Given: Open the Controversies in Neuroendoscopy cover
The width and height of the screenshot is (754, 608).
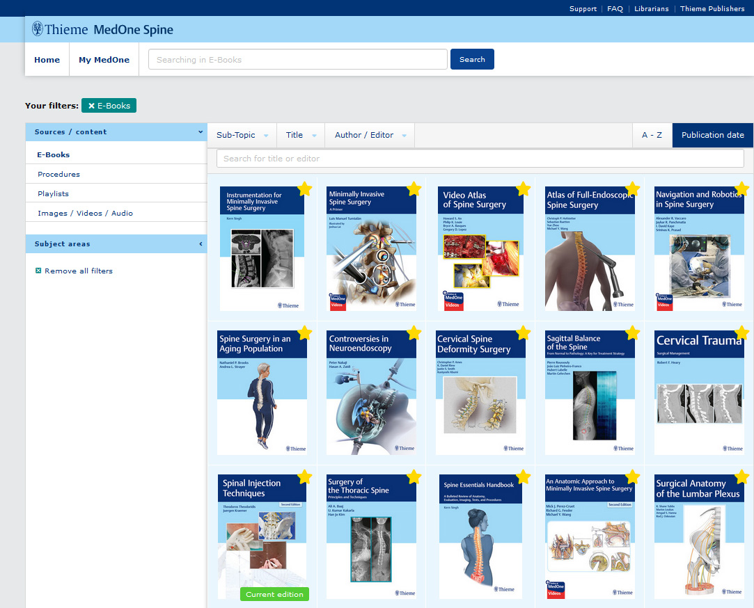Looking at the screenshot, I should tap(371, 392).
